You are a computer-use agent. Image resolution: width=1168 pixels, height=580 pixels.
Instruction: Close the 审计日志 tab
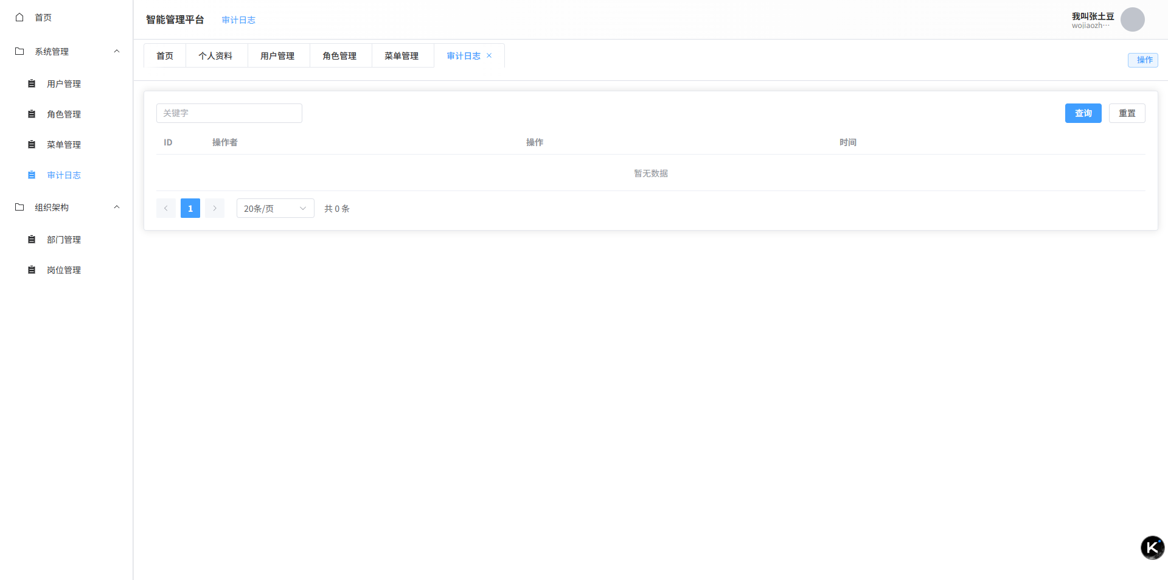click(x=489, y=55)
